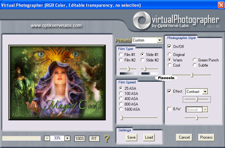Uncheck the Effect checkbox
The width and height of the screenshot is (225, 148).
[169, 91]
